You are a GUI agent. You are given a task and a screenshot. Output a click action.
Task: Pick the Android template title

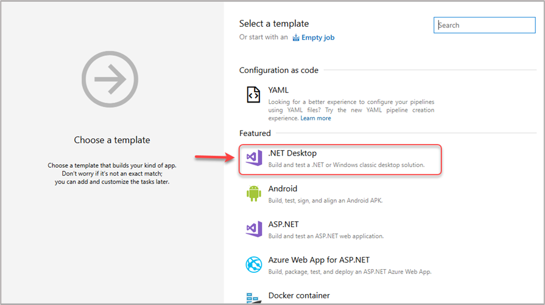click(x=283, y=188)
